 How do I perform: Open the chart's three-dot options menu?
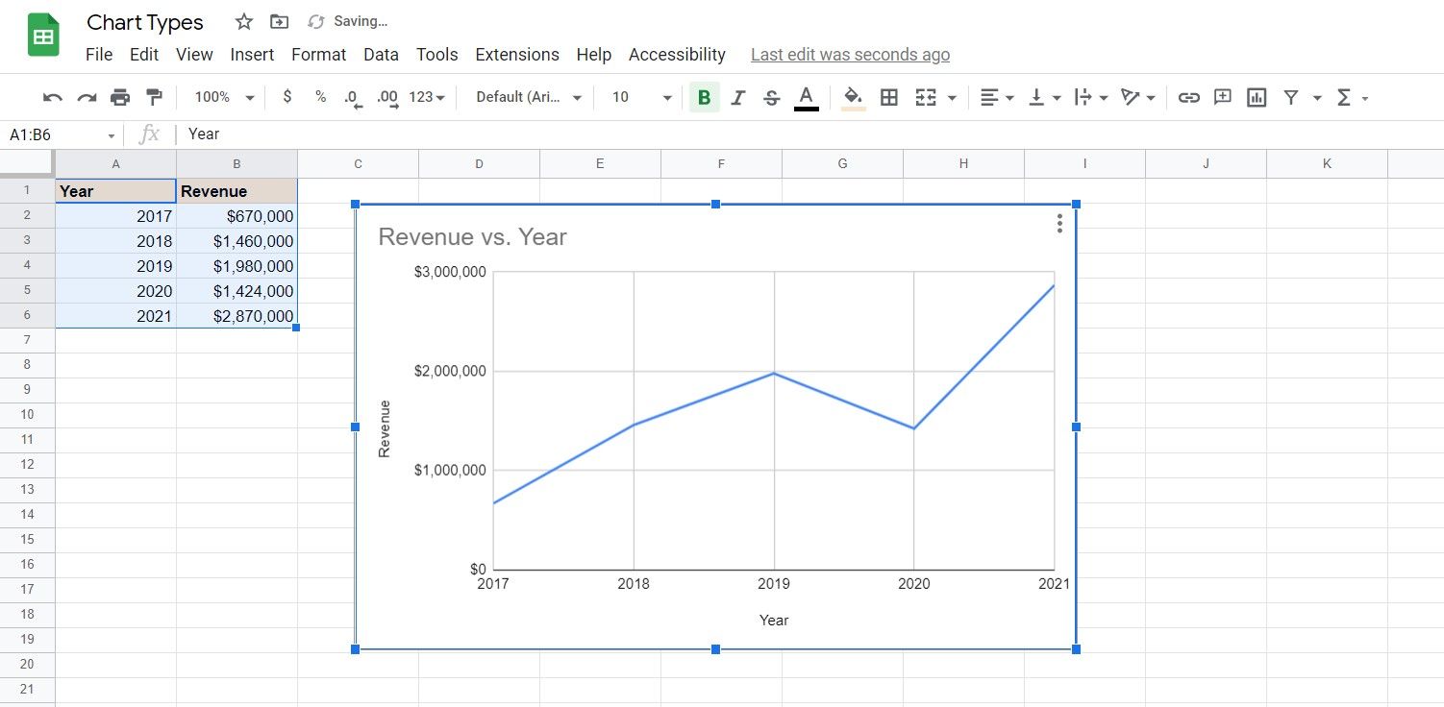1059,224
